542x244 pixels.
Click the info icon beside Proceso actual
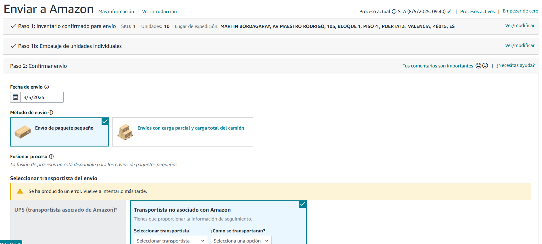(394, 11)
